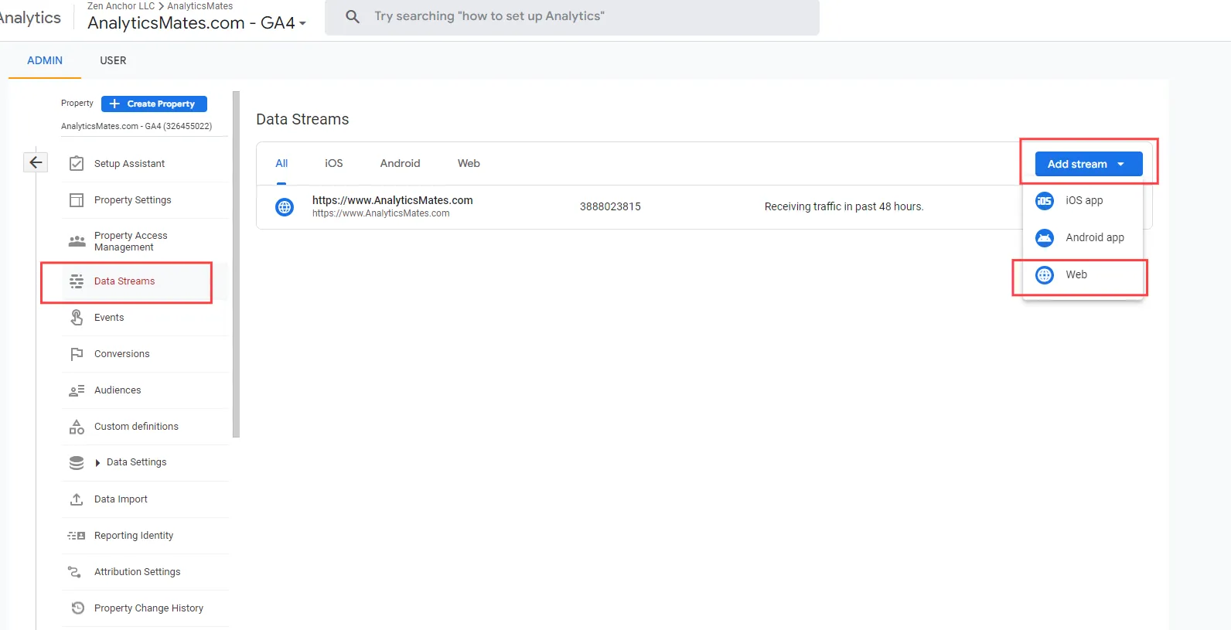This screenshot has width=1231, height=630.
Task: Open the AnalyticsMates.com - GA4 property selector
Action: (x=197, y=23)
